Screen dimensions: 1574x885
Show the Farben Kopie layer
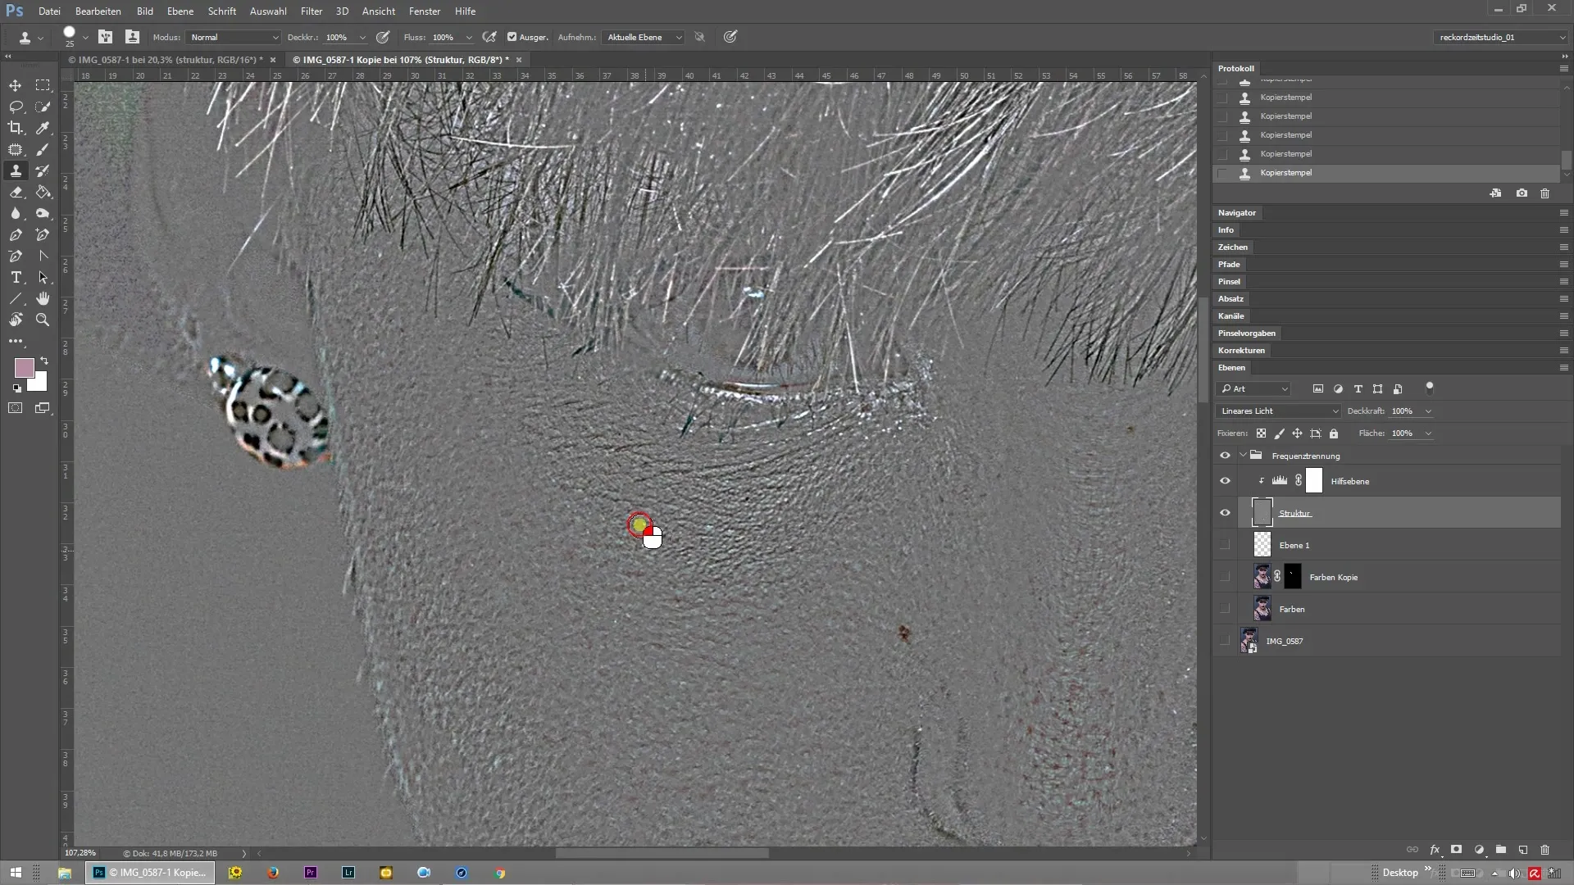click(x=1225, y=577)
